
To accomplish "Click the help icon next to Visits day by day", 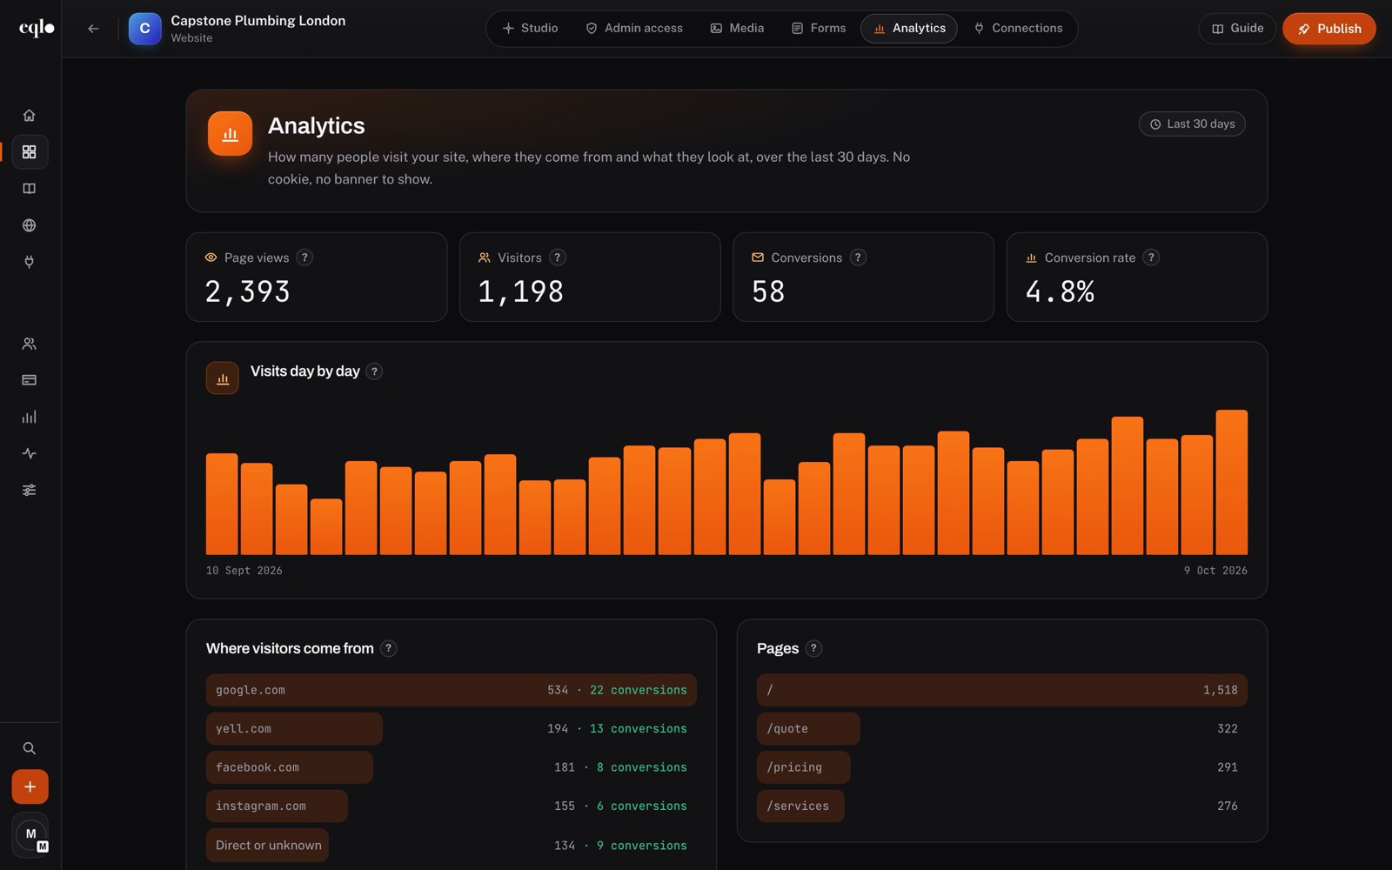I will click(x=374, y=371).
